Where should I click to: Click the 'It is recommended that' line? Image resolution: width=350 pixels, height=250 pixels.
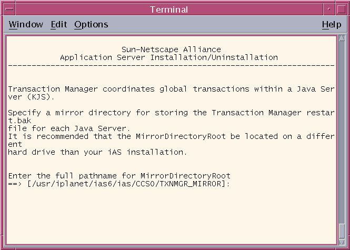click(171, 136)
